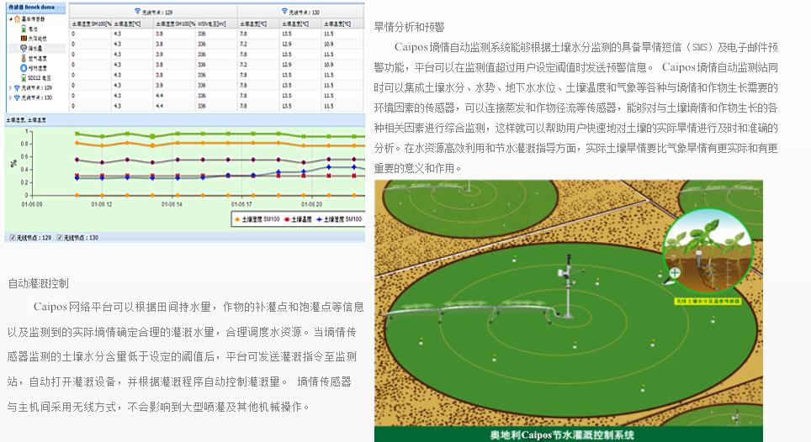The width and height of the screenshot is (811, 442).
Task: Click the 无线节点:129 table group header
Action: [153, 12]
